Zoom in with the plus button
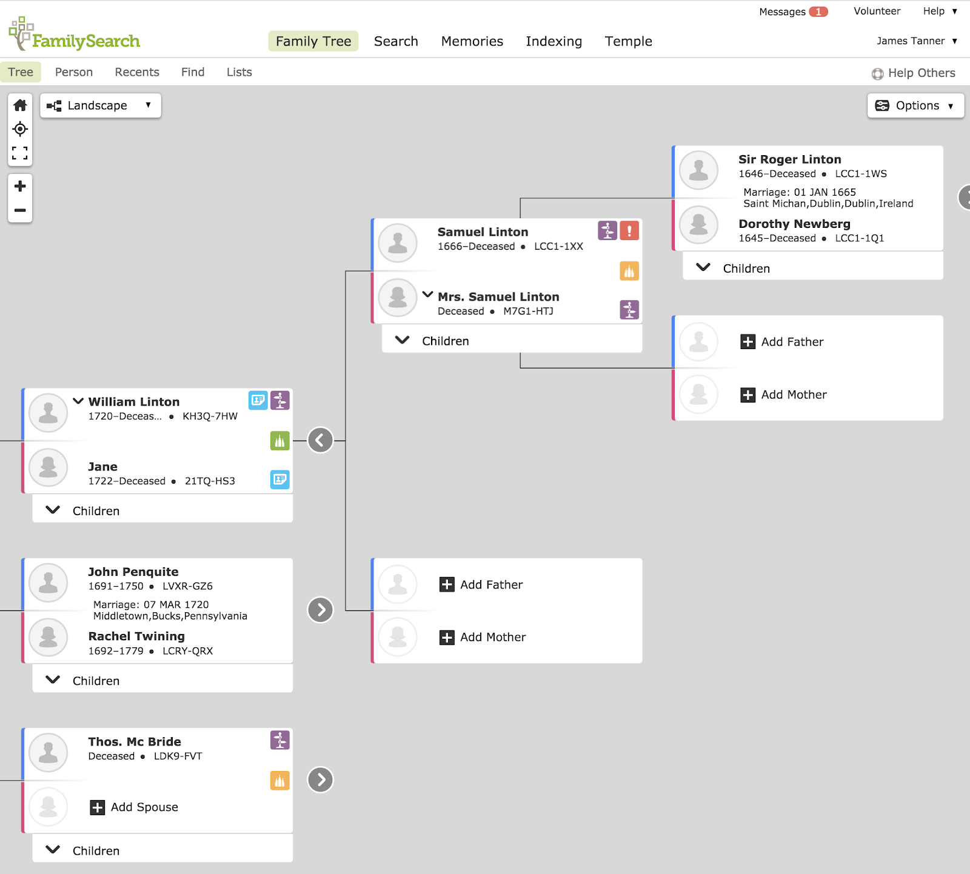This screenshot has height=874, width=970. [x=20, y=186]
